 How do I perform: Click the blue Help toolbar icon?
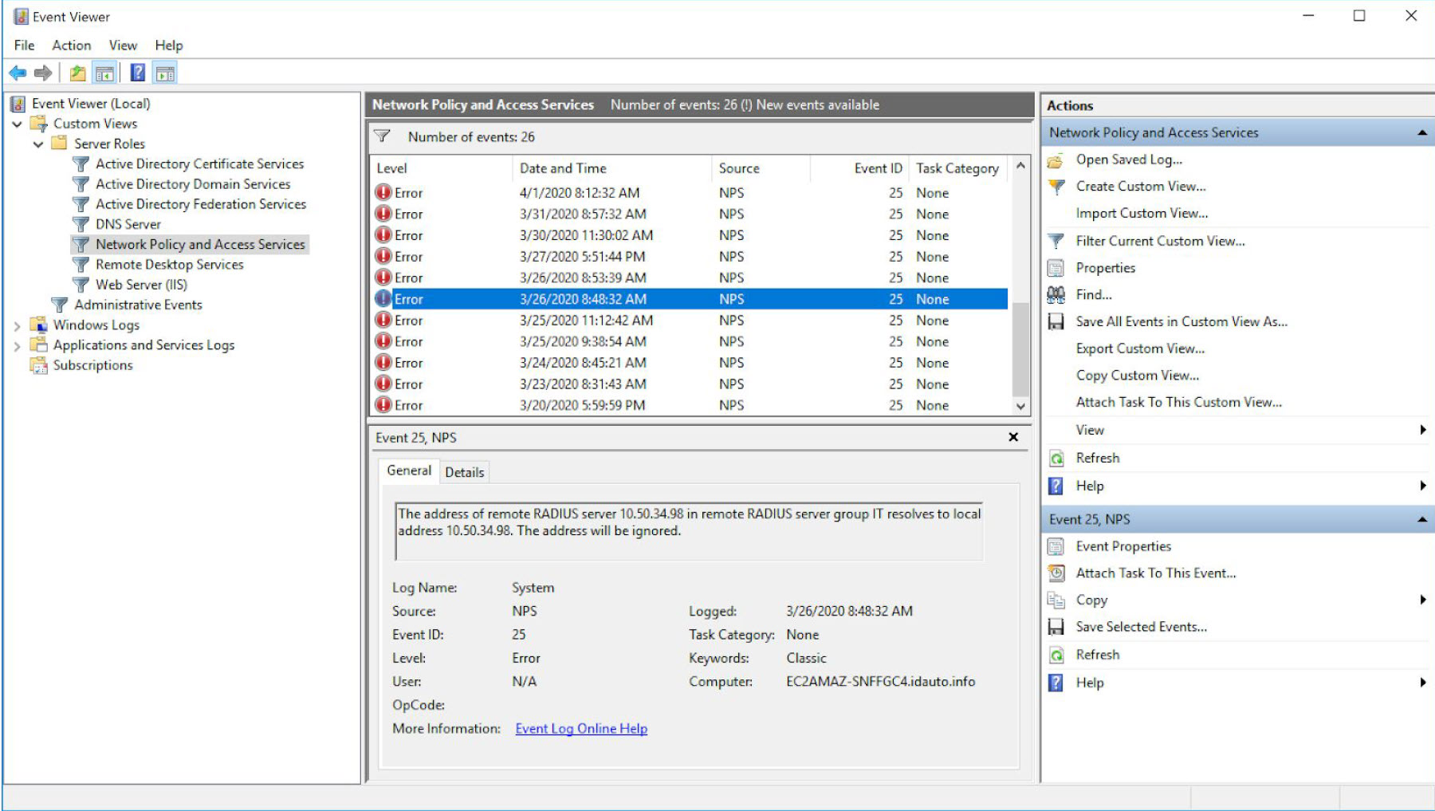[x=138, y=73]
